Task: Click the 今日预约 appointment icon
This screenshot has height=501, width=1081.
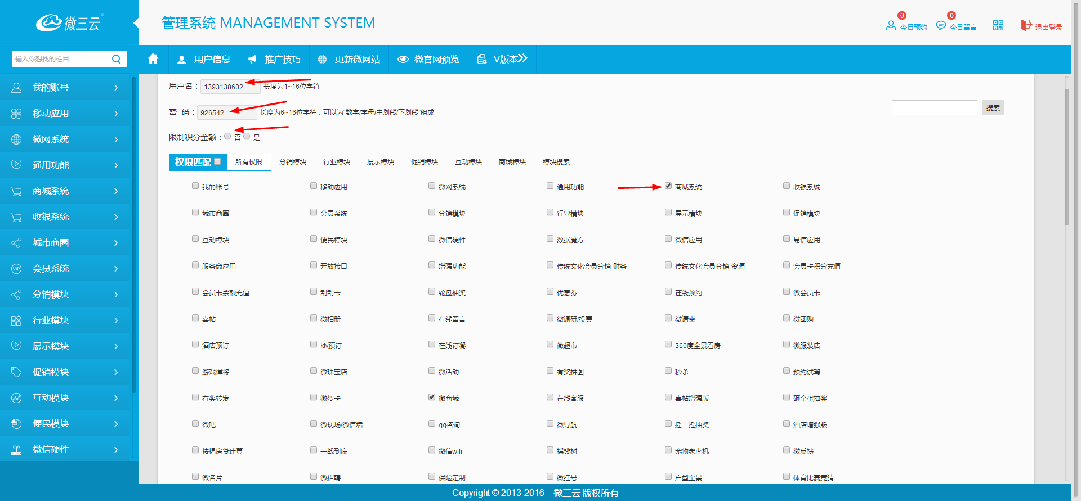Action: [891, 26]
